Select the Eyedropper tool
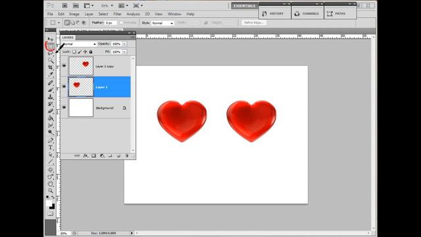 tap(50, 74)
